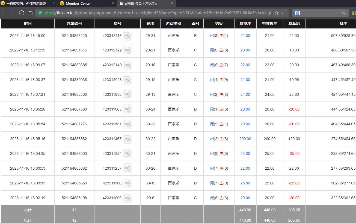This screenshot has height=223, width=356.
Task: Click the 桌号 column header
Action: pos(195,24)
